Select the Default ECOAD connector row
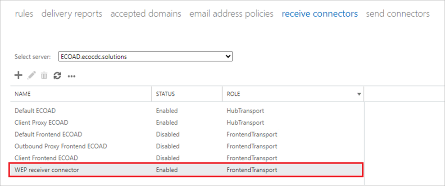 [x=35, y=111]
